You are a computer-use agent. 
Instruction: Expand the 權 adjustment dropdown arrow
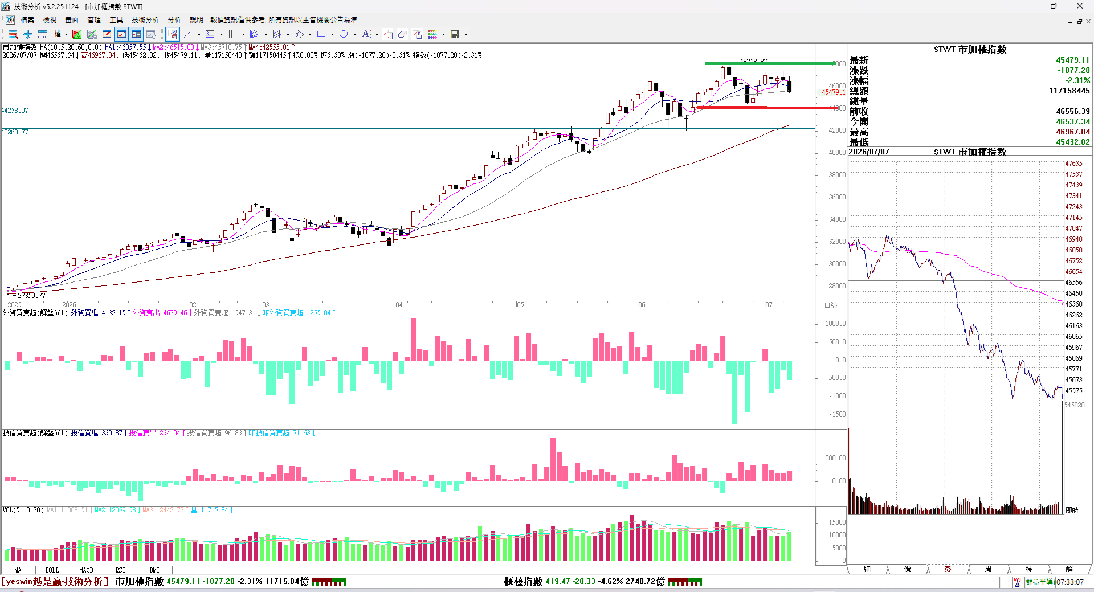pyautogui.click(x=66, y=34)
